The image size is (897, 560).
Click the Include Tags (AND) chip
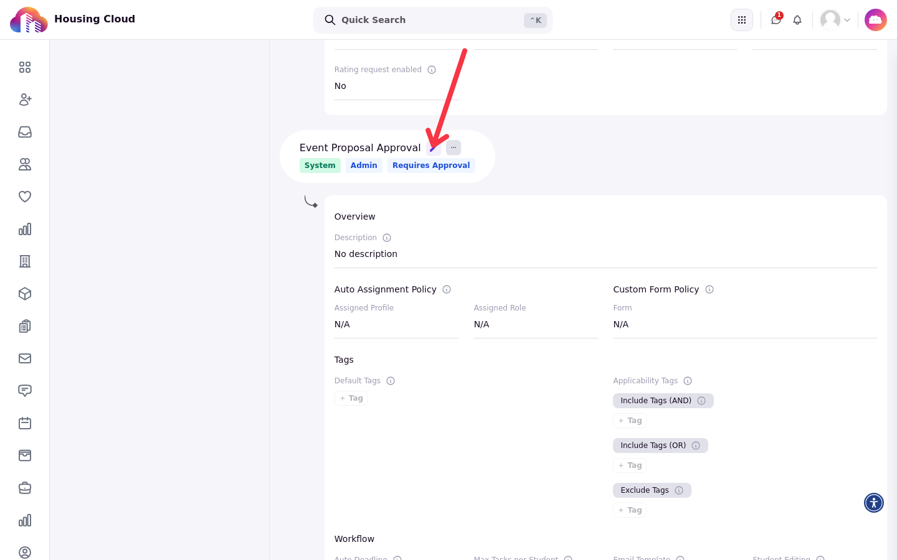663,401
